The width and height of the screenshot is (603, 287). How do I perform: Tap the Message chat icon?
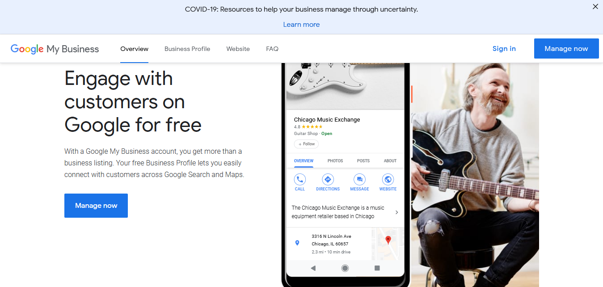[x=359, y=180]
